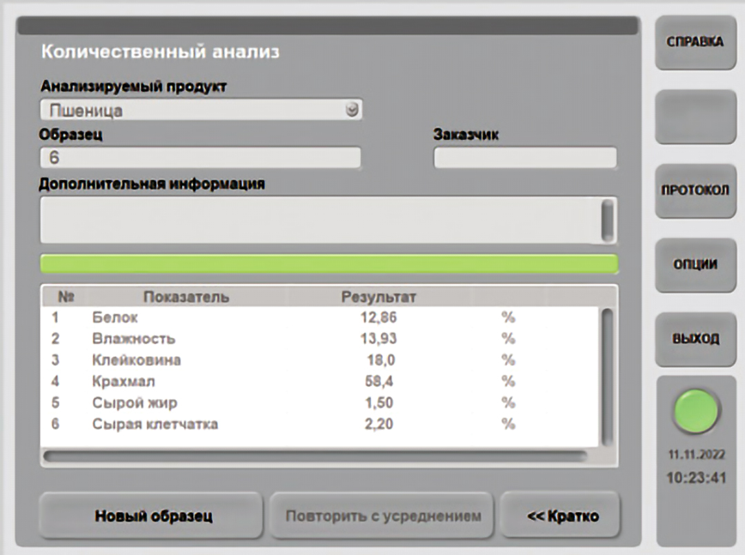Collapse results with << Кратко
Screen dimensions: 745x555
pyautogui.click(x=562, y=516)
